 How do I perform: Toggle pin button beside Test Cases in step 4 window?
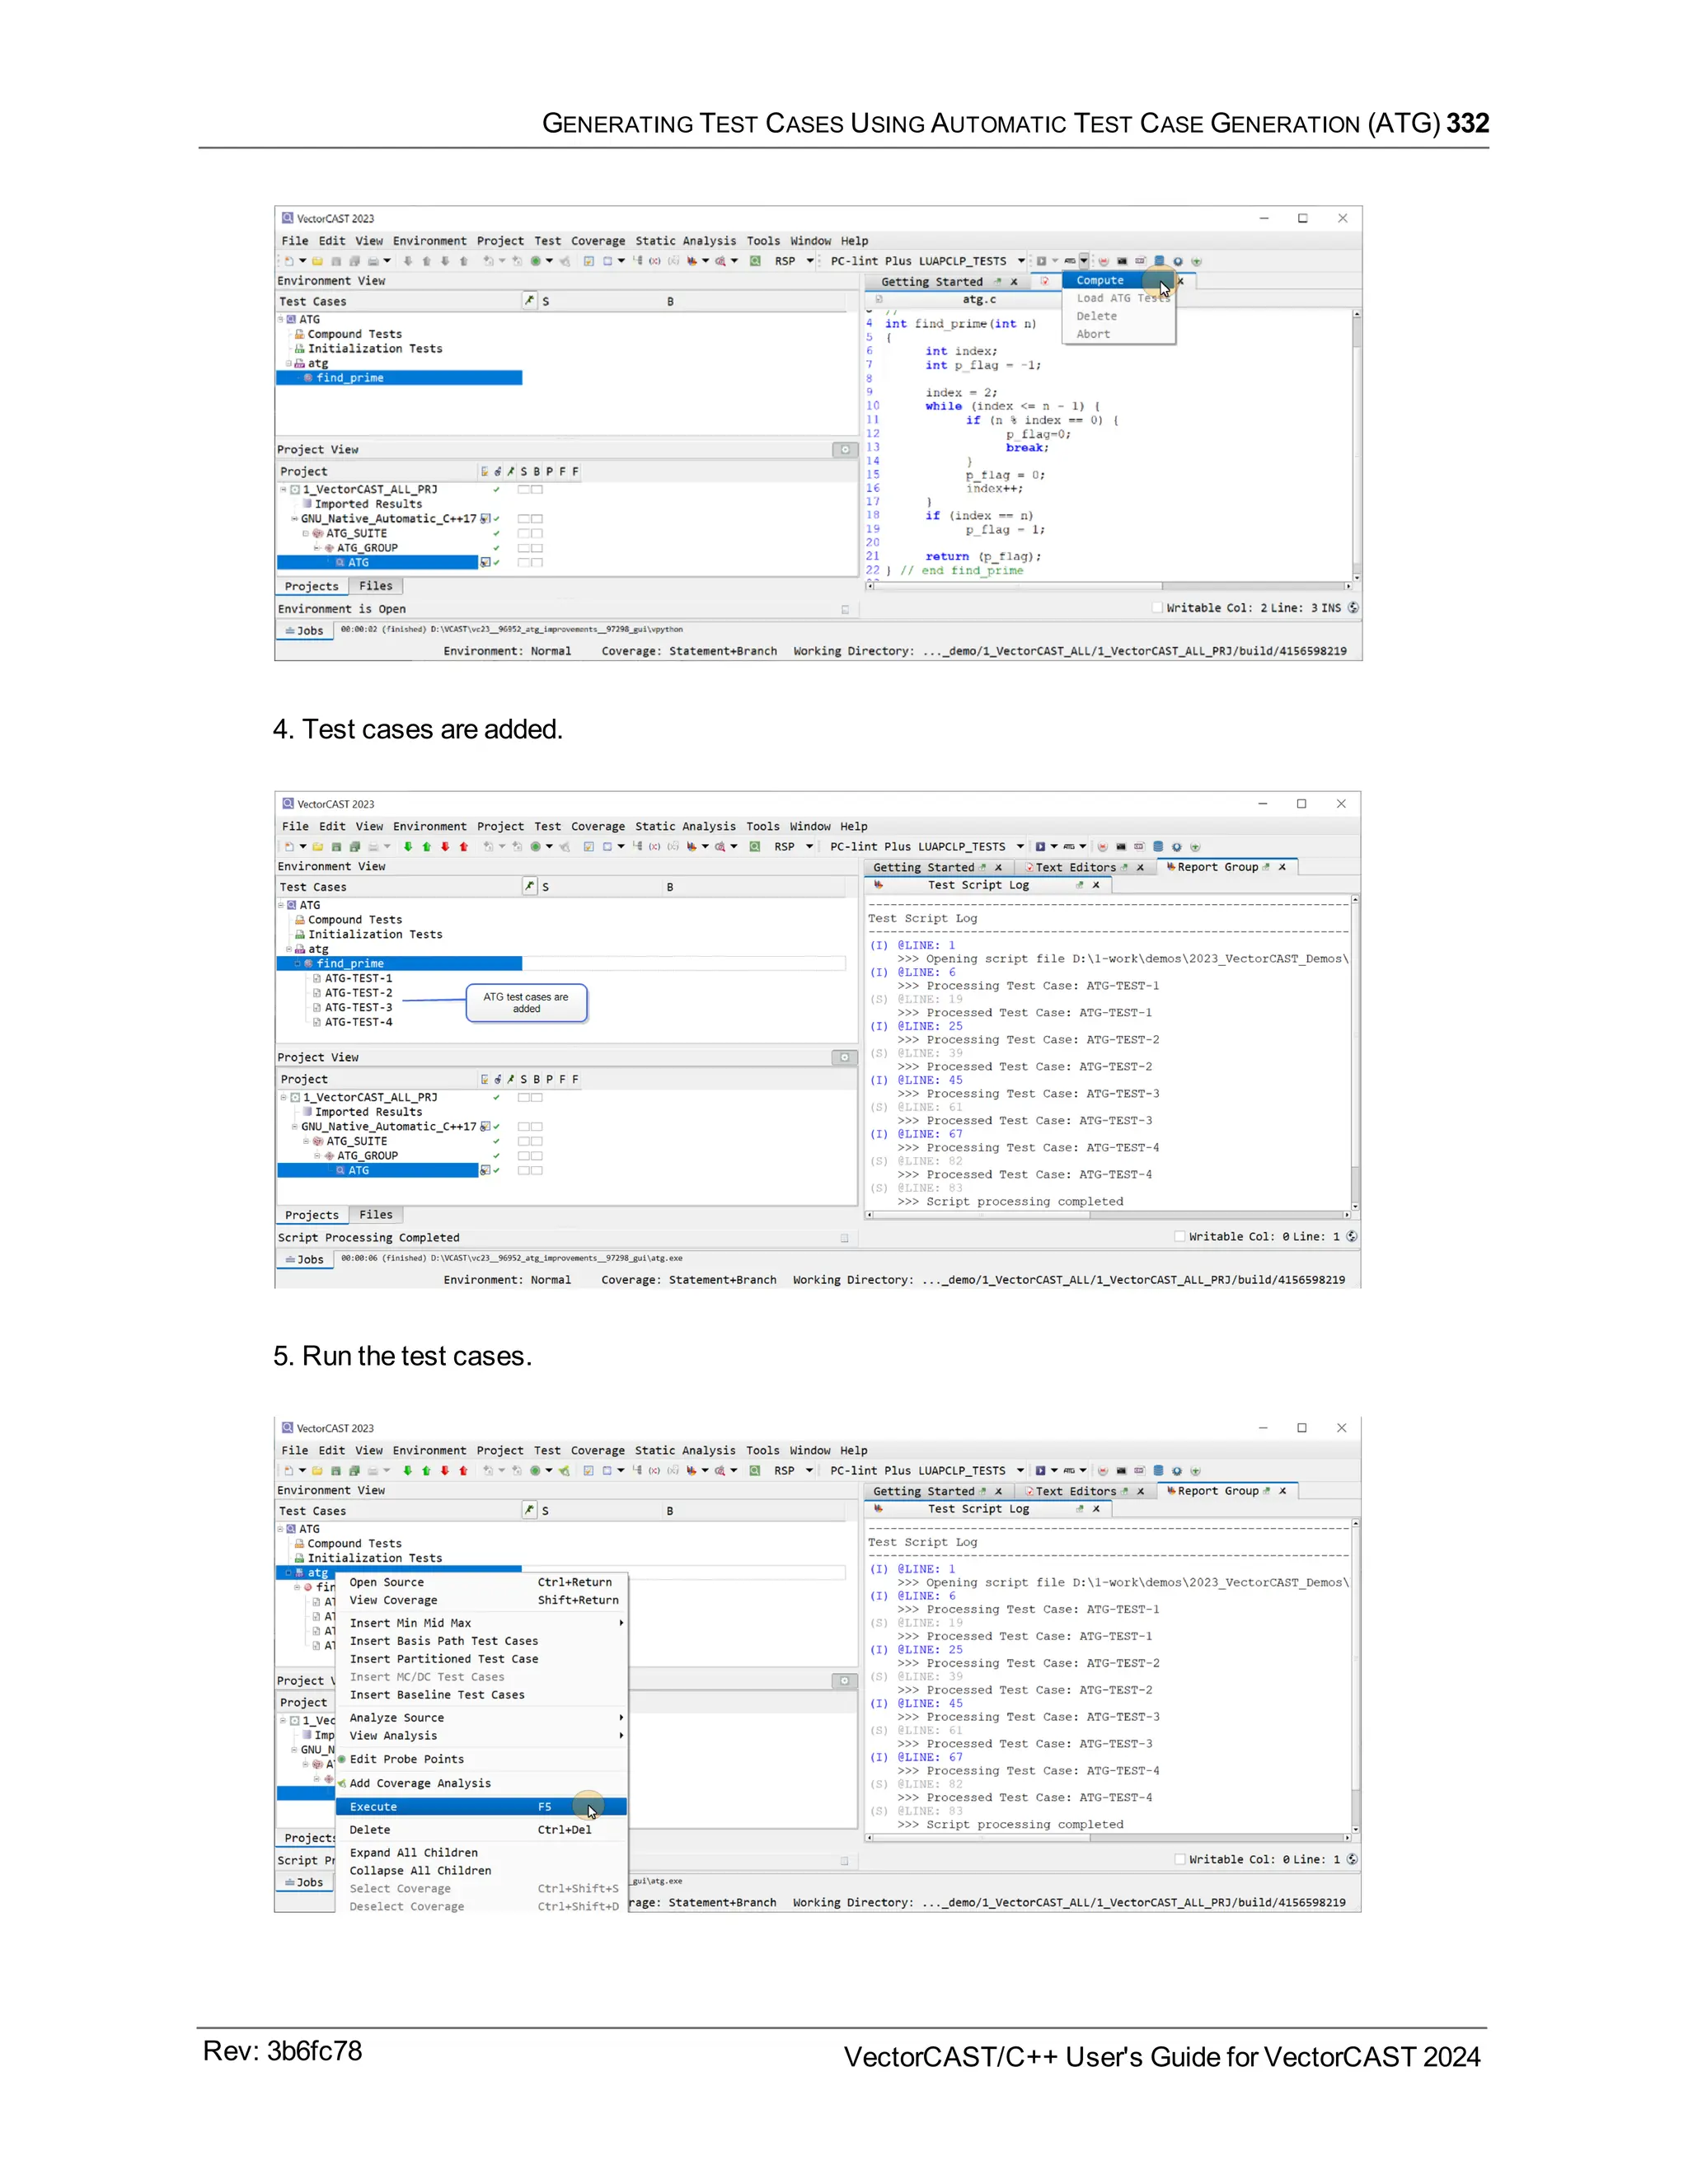530,886
